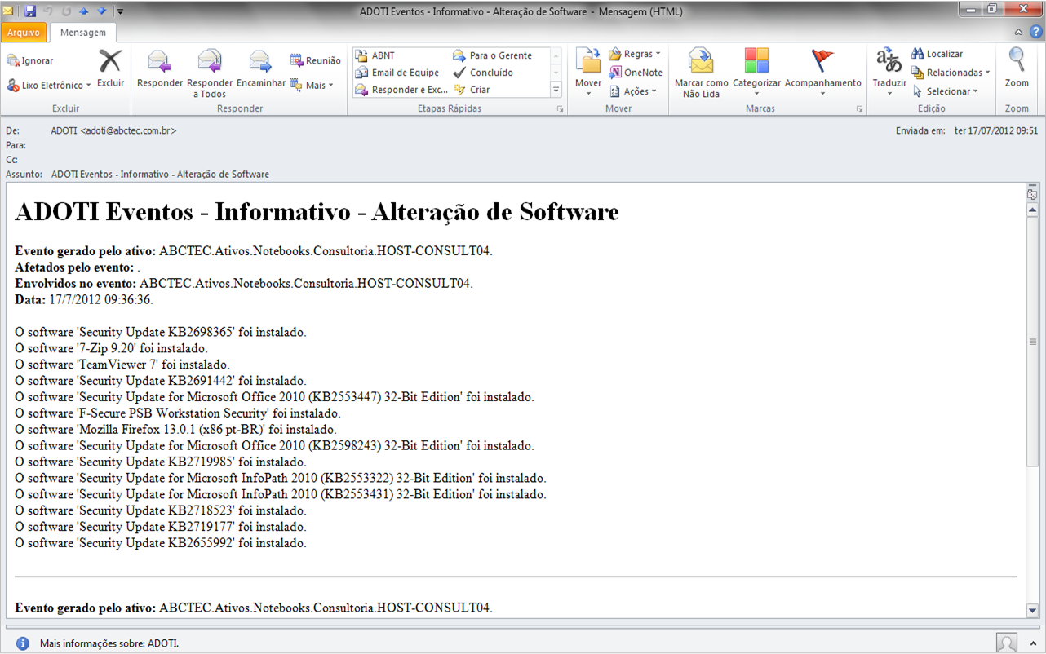Click 'Security Update KB2655992' line
Screen dimensions: 1046x654
(161, 543)
